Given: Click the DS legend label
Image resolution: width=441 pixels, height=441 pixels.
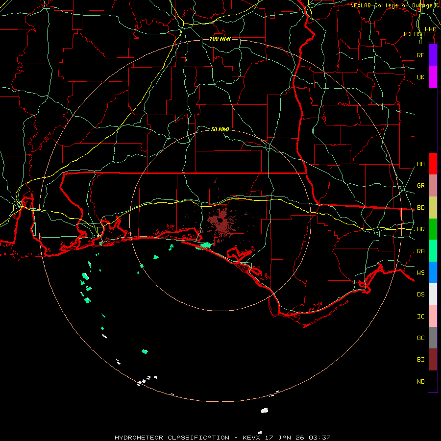Looking at the screenshot, I should click(x=420, y=294).
